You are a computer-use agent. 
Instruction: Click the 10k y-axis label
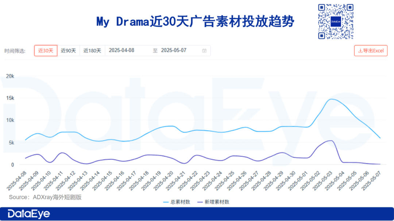[x=10, y=120]
